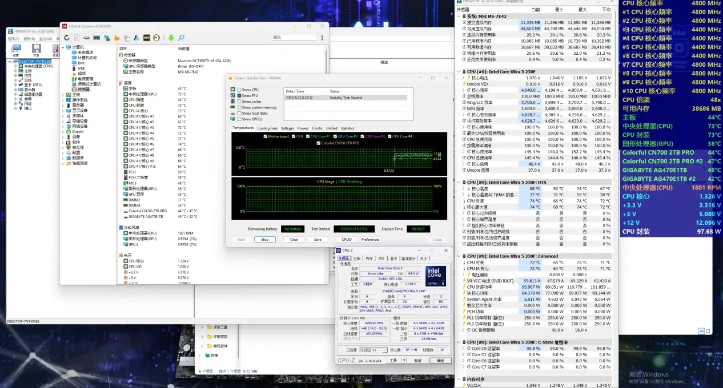Toggle Motherboard graph checkbox
The width and height of the screenshot is (723, 388).
265,136
